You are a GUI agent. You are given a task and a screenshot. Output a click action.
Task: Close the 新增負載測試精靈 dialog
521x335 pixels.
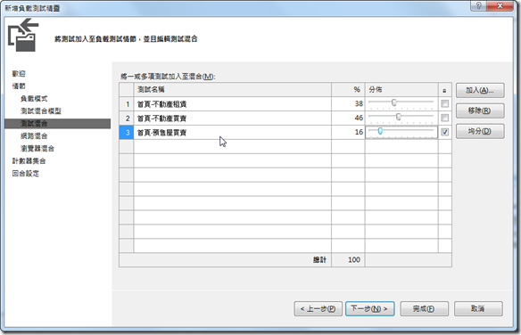[x=500, y=5]
